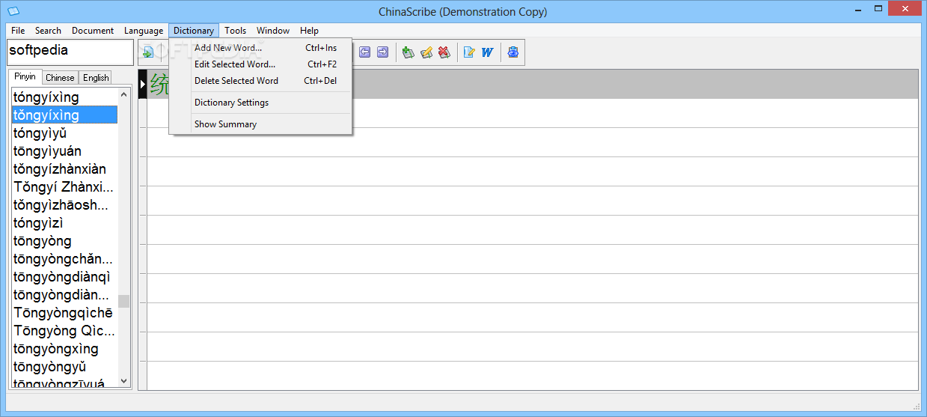Open the Tools menu
The height and width of the screenshot is (417, 927).
236,31
